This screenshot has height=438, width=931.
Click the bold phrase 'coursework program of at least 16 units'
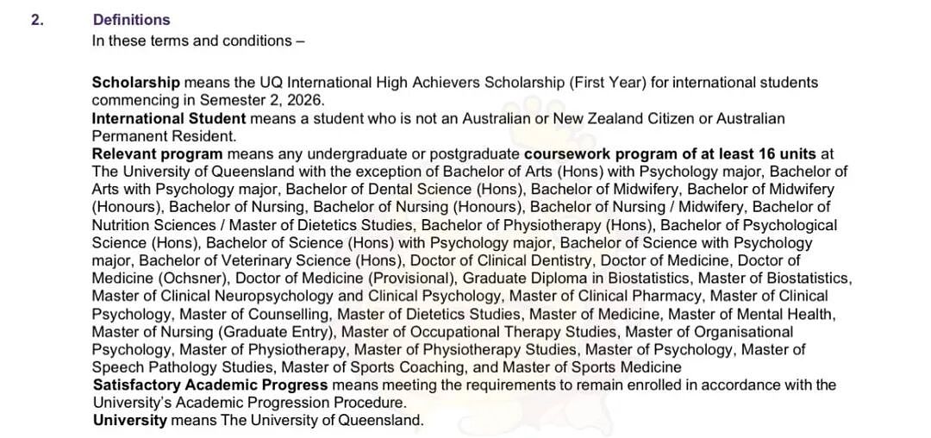(x=670, y=154)
